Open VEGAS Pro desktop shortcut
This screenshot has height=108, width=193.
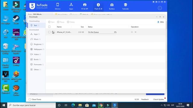click(x=5, y=76)
